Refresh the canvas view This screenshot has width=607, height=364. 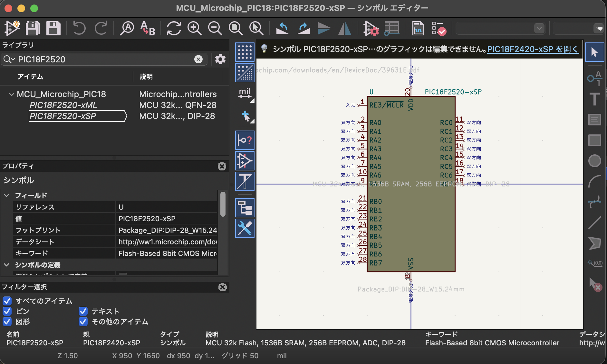point(174,28)
